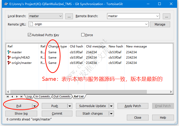Click the master branch ref icon
The image size is (179, 126).
(9, 52)
